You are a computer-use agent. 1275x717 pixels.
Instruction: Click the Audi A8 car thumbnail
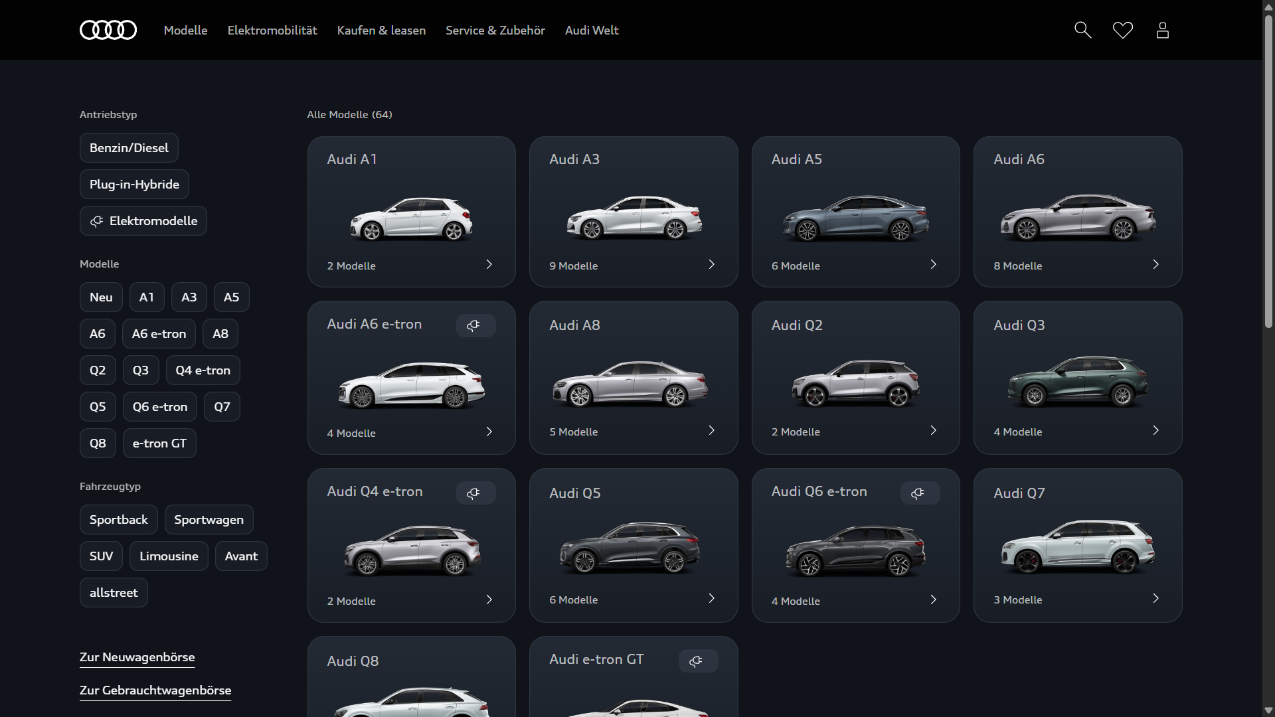[631, 384]
